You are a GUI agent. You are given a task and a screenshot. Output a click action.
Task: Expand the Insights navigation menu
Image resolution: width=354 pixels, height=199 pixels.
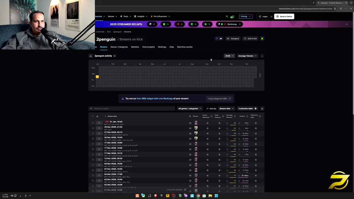141,17
